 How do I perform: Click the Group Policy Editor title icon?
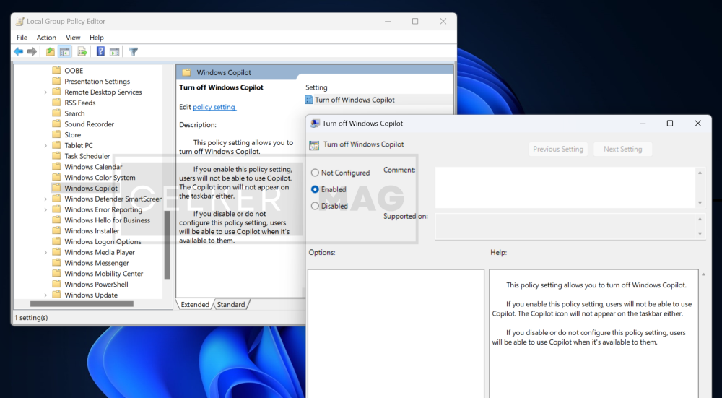(x=19, y=21)
